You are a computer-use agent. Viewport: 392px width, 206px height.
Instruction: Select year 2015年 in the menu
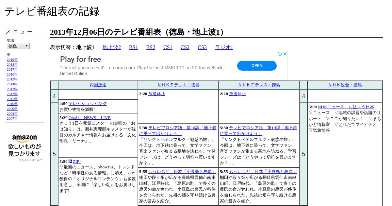(x=12, y=79)
